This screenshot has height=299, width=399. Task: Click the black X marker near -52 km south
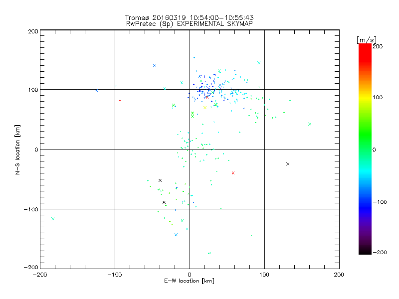point(160,180)
